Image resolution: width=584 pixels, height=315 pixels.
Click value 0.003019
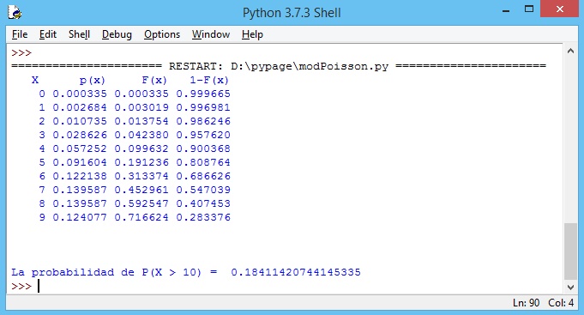coord(141,108)
